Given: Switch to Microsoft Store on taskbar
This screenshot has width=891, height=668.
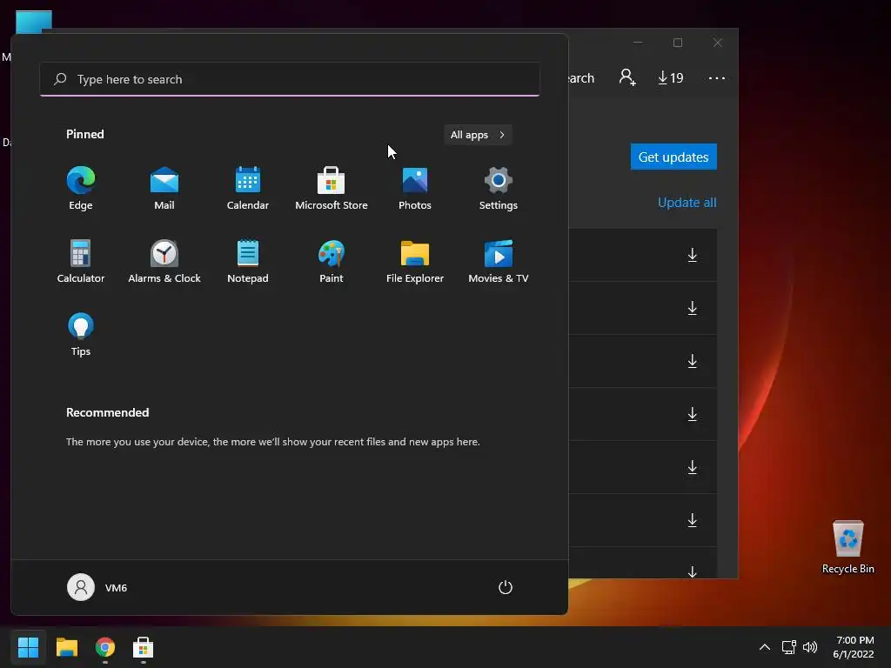Looking at the screenshot, I should click(144, 647).
